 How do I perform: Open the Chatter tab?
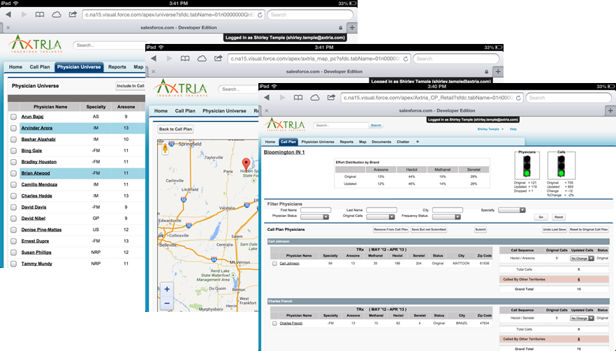click(402, 142)
